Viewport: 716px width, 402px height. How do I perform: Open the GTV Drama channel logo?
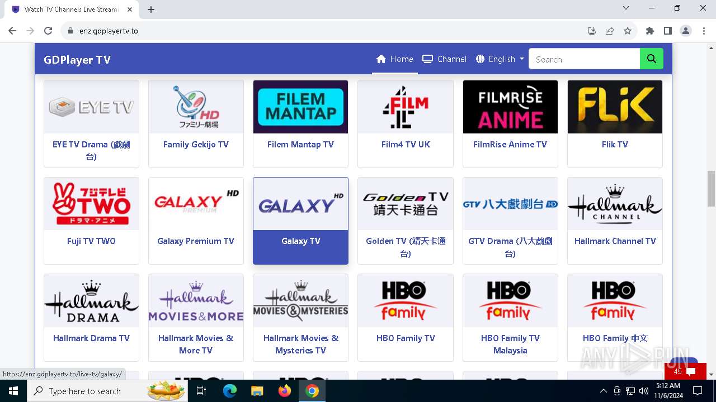pos(510,204)
